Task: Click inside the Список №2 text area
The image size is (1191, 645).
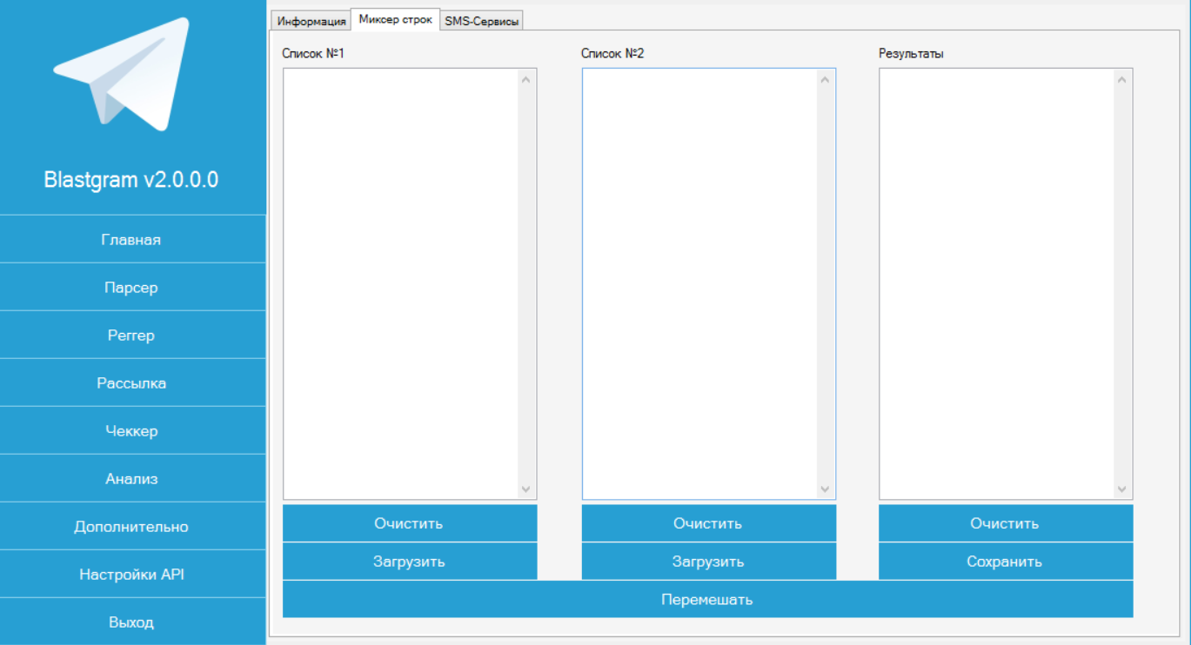Action: tap(699, 283)
